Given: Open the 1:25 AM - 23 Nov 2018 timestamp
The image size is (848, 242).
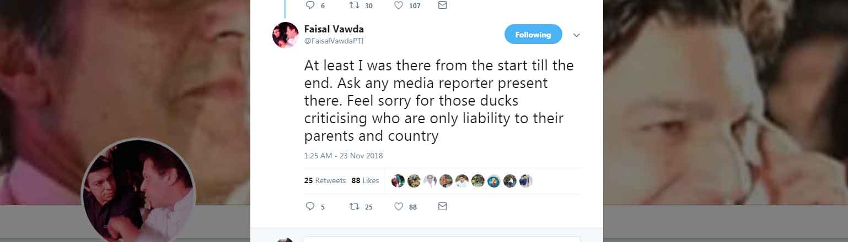Looking at the screenshot, I should pos(343,156).
